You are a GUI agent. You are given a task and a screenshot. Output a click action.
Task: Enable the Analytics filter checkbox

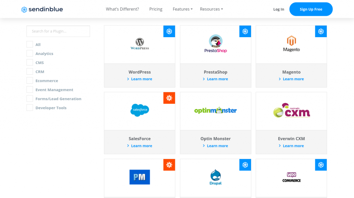30,53
